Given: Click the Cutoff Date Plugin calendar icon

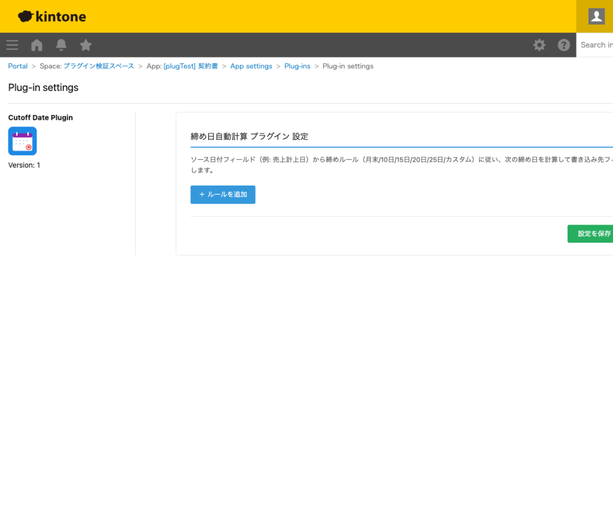Looking at the screenshot, I should (x=22, y=141).
